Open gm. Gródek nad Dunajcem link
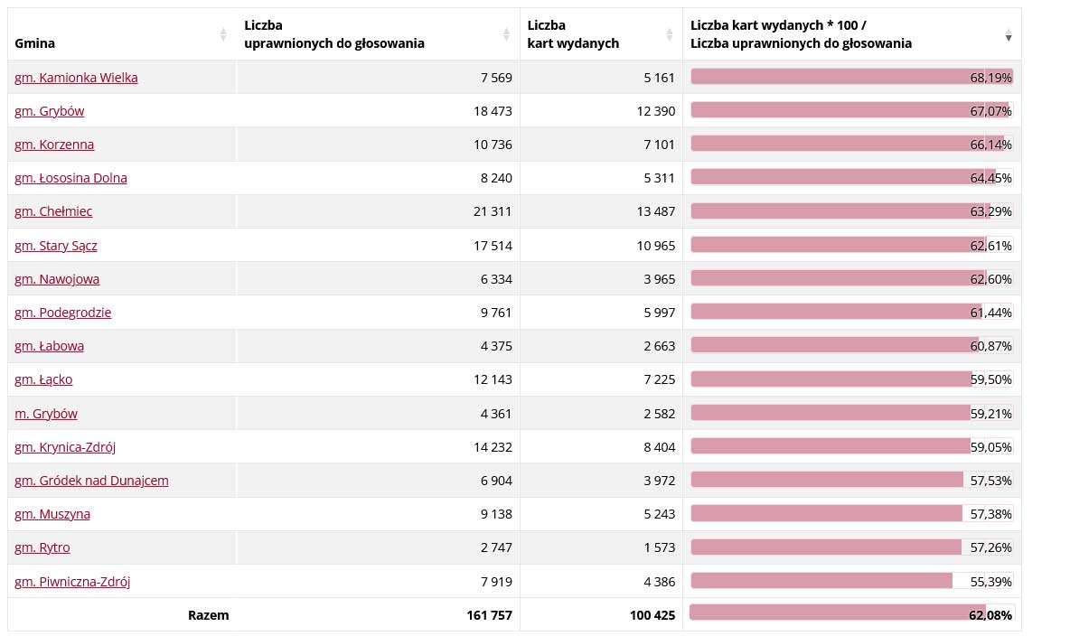 [x=91, y=481]
